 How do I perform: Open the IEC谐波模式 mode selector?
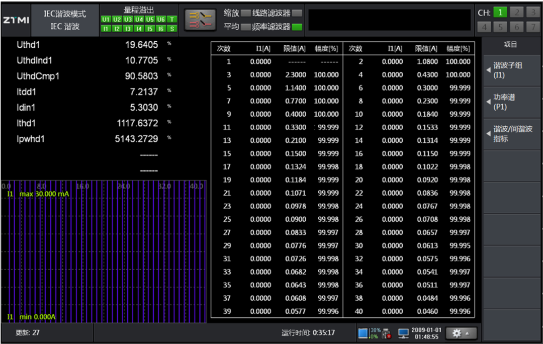65,20
